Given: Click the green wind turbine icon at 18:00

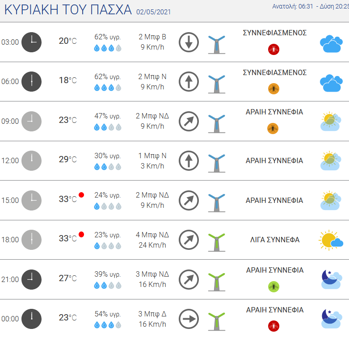Looking at the screenshot, I should (x=217, y=242).
